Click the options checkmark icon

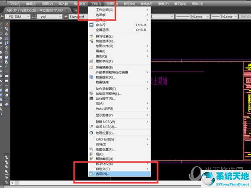pos(91,174)
